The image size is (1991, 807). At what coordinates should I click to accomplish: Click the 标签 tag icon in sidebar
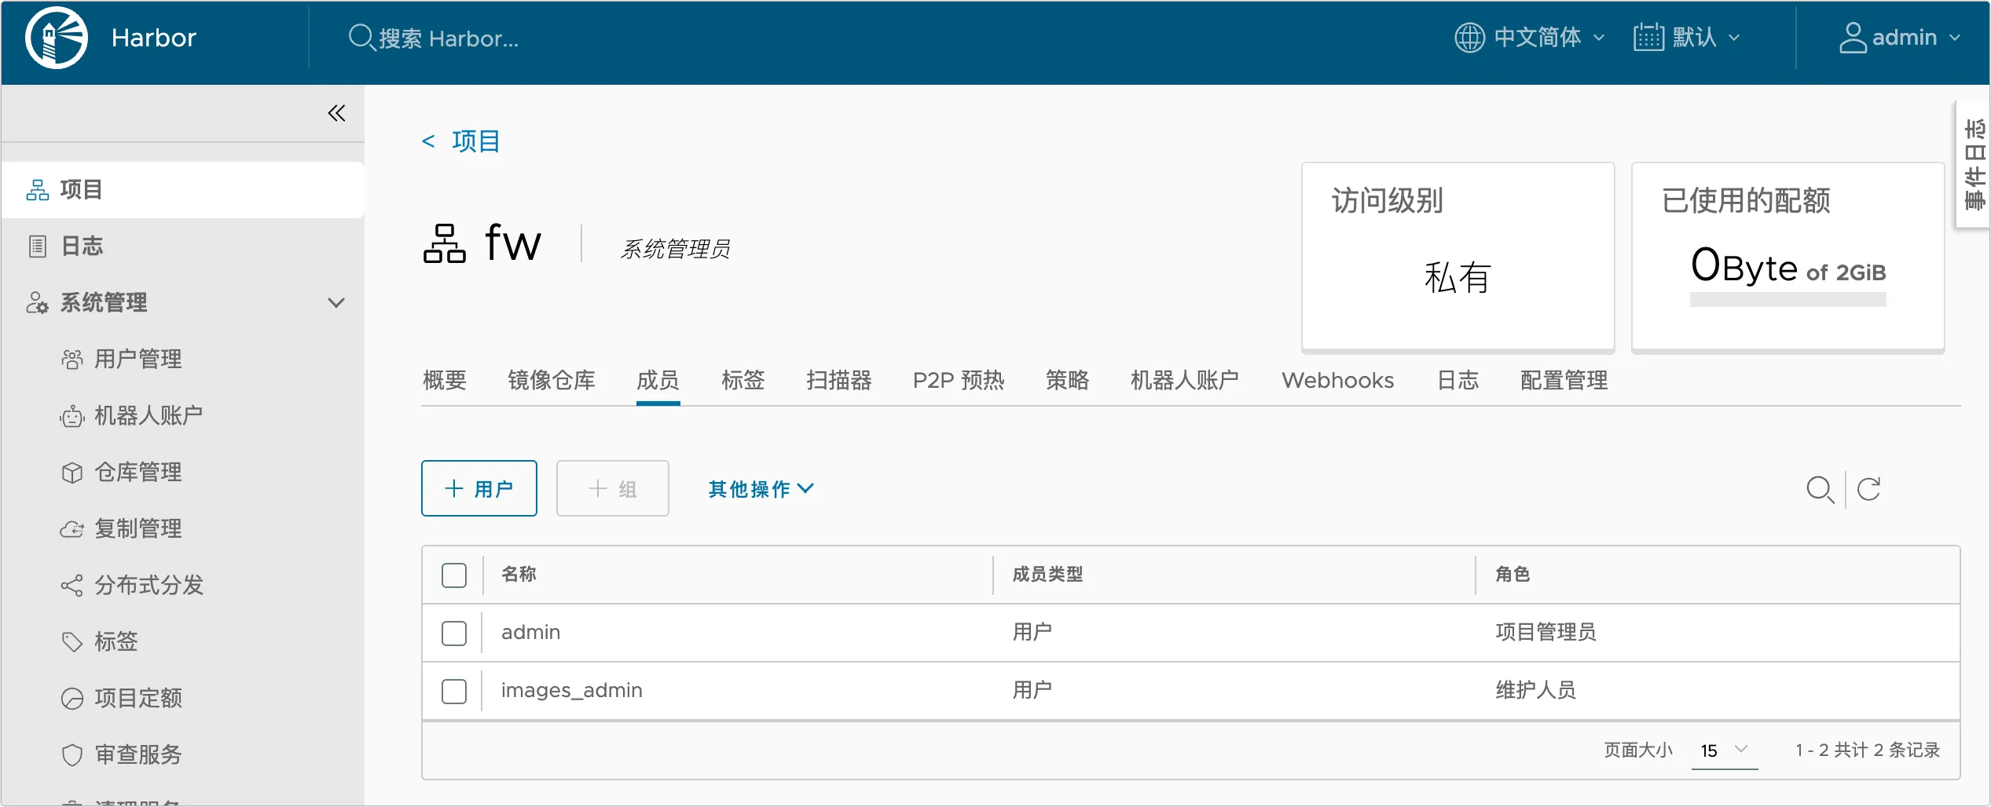click(72, 642)
